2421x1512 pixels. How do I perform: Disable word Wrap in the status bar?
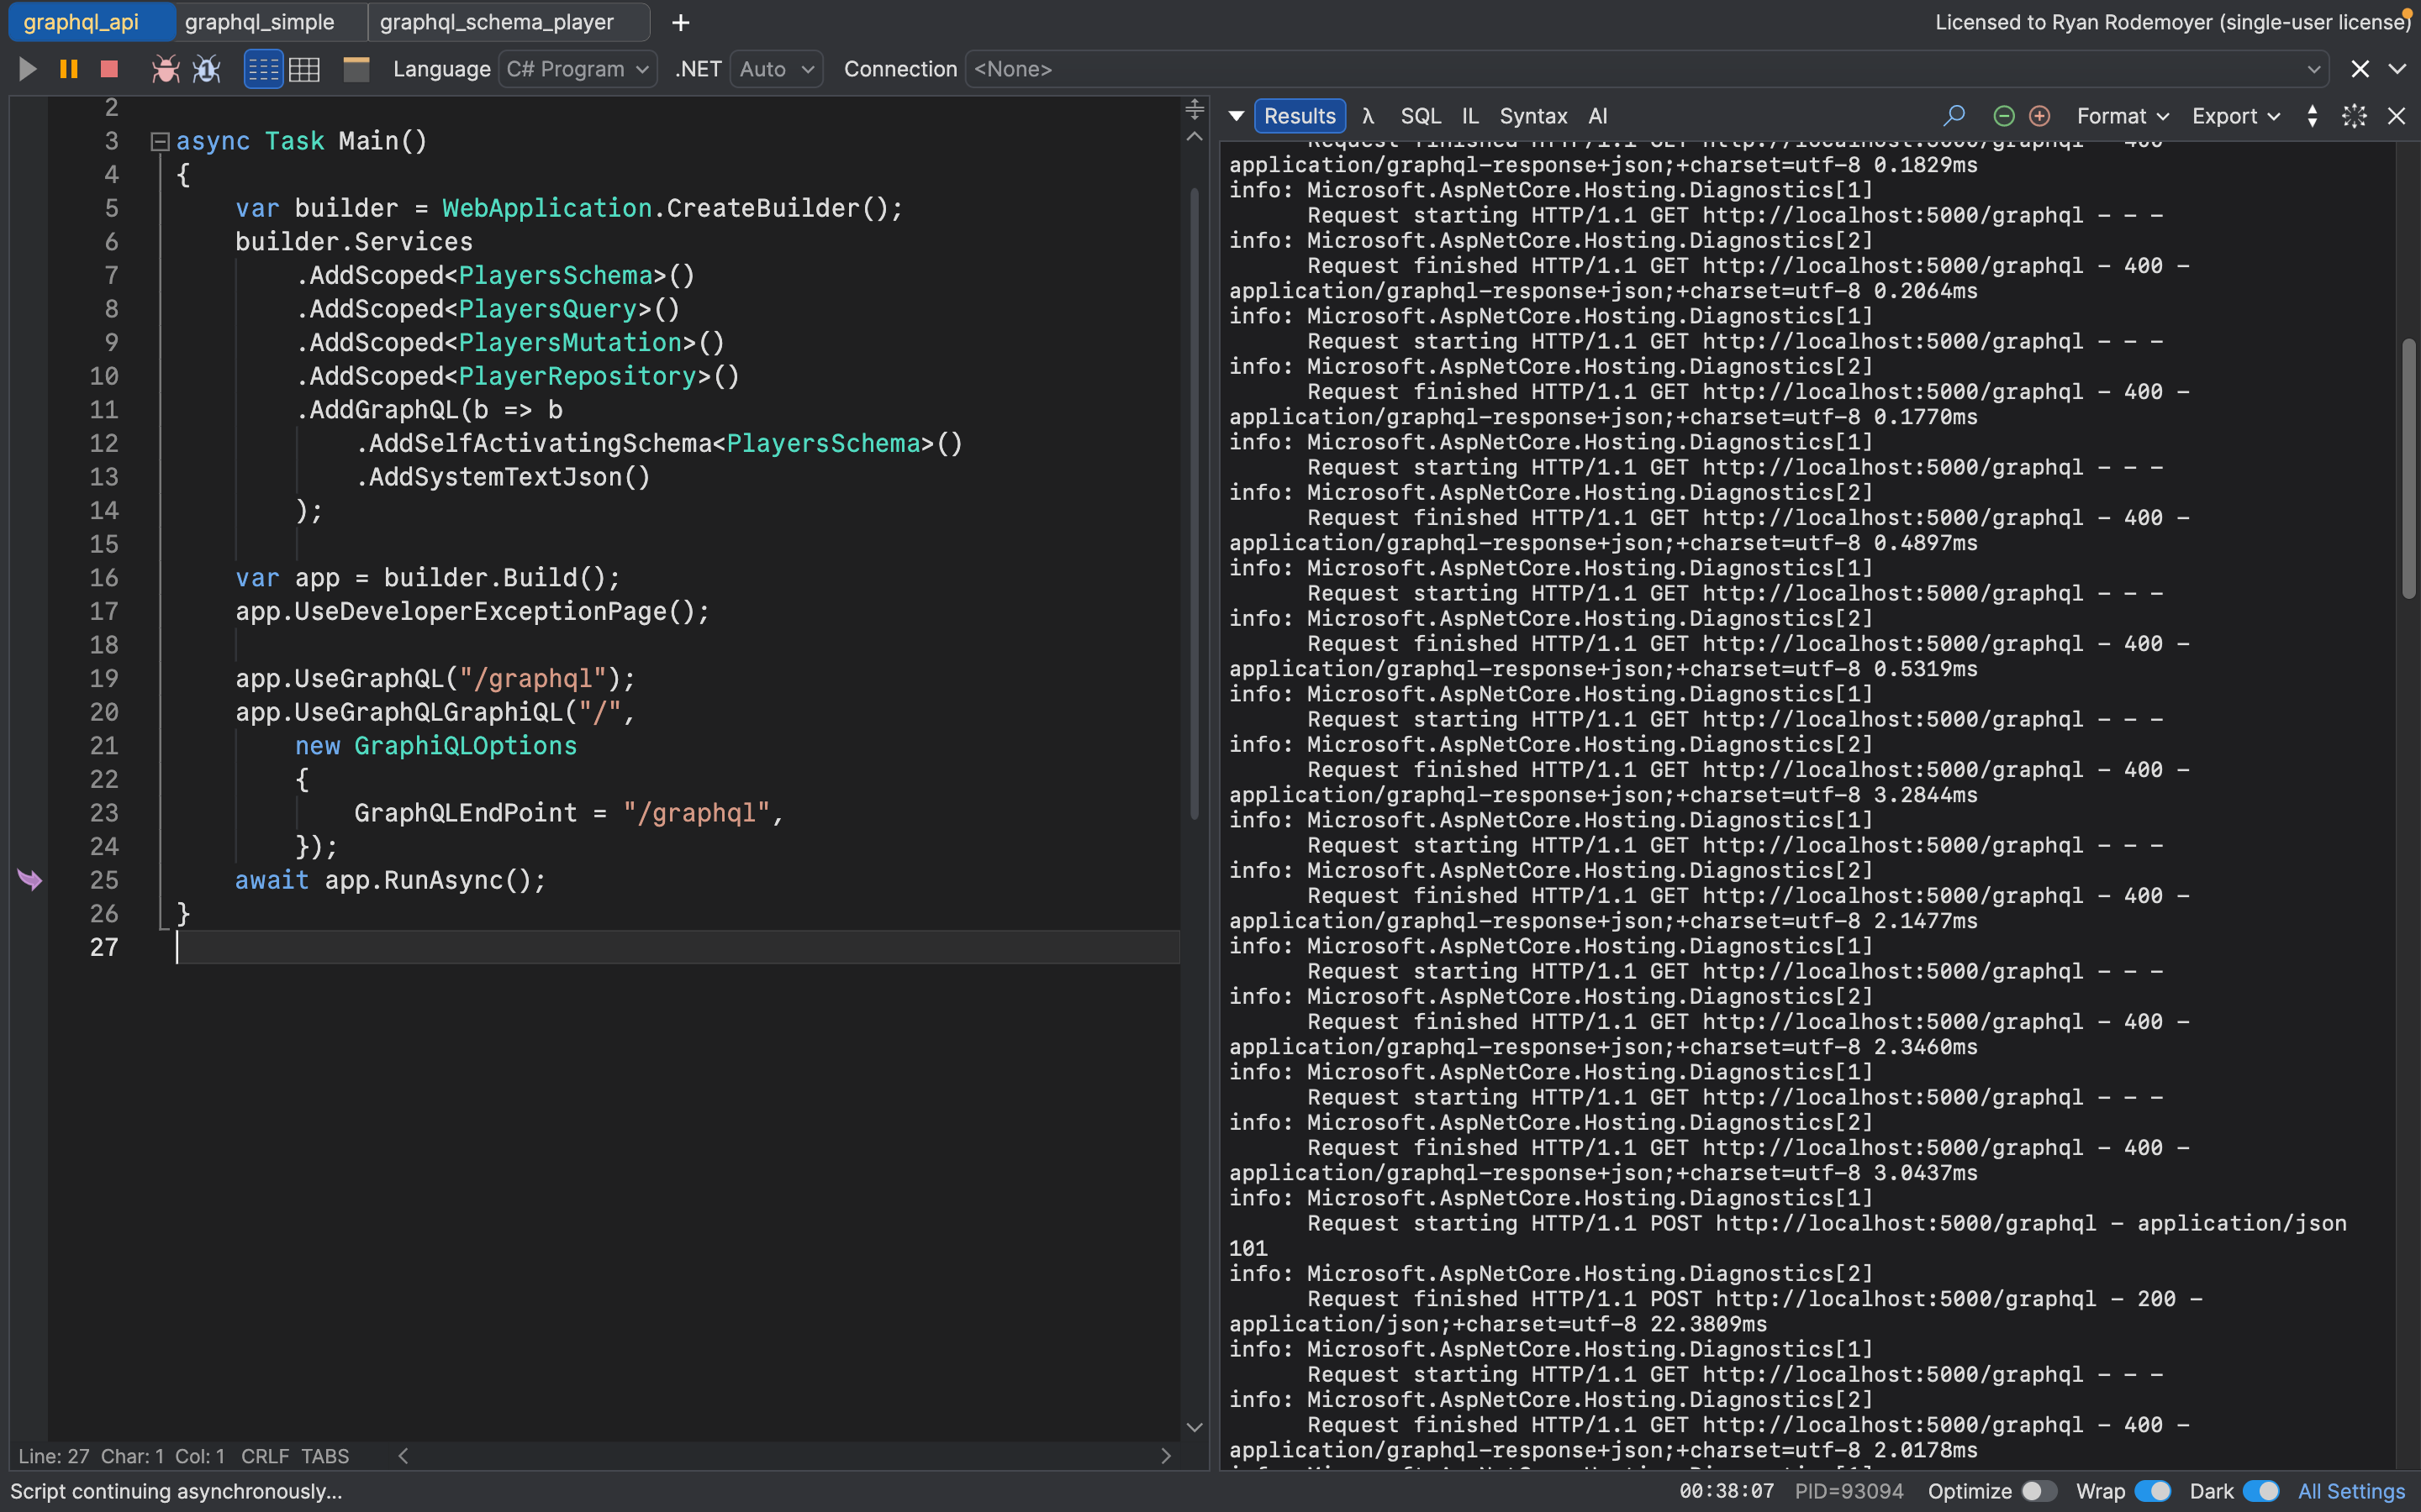2153,1490
